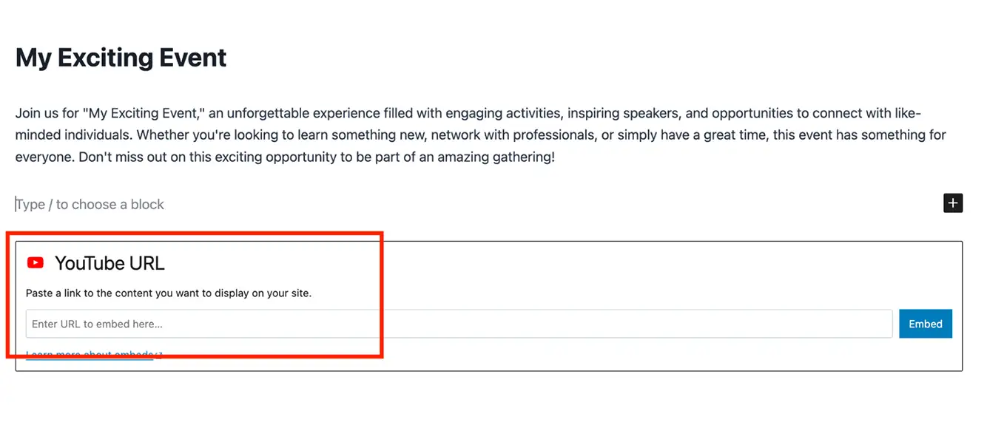
Task: Select the YouTube embed block's empty header area
Action: pyautogui.click(x=562, y=262)
